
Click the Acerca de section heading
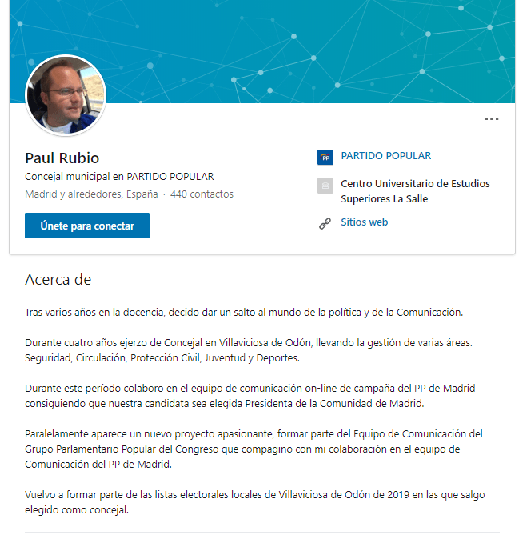58,280
